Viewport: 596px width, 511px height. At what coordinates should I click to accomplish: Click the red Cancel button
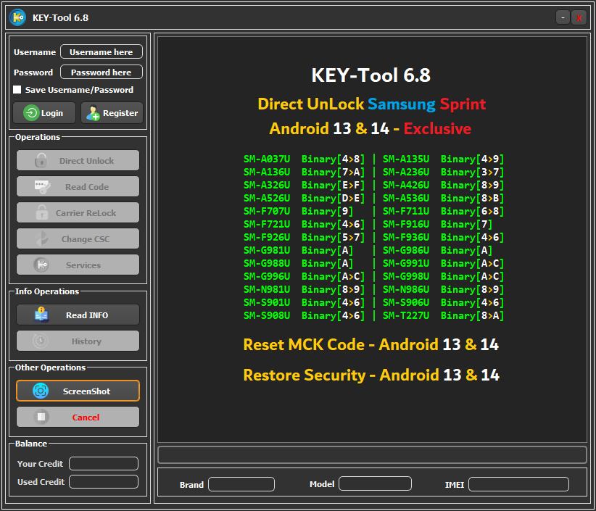[x=78, y=417]
